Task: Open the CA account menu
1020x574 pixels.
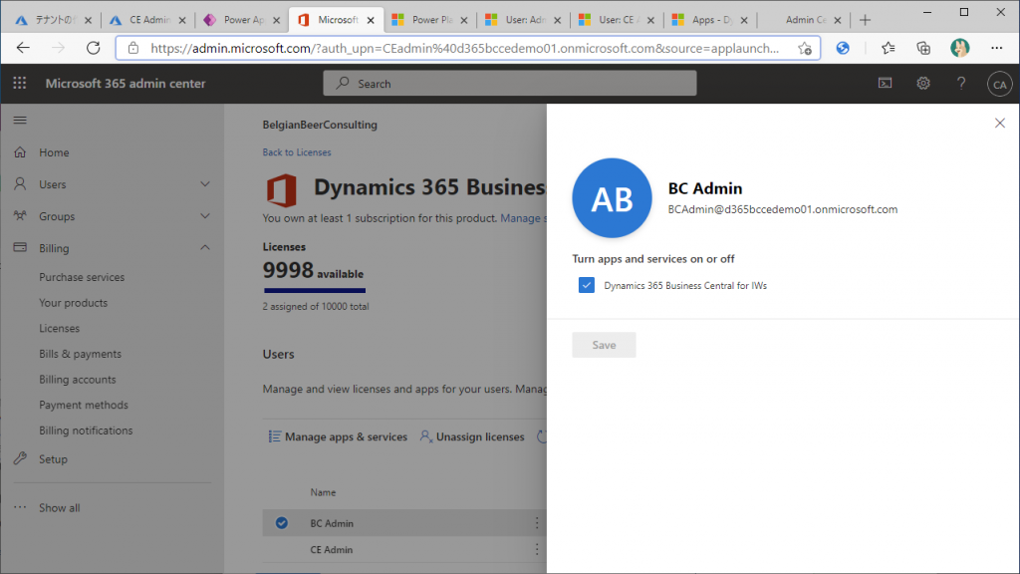Action: [1000, 84]
